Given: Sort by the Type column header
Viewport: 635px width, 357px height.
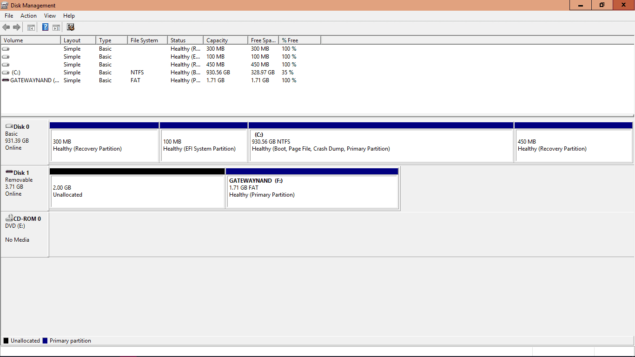Looking at the screenshot, I should (x=112, y=40).
